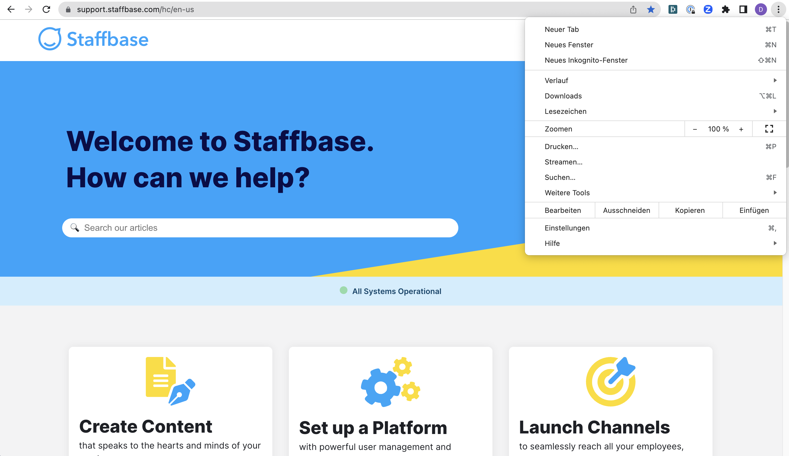Viewport: 789px width, 456px height.
Task: Open the Set up a Platform card title
Action: pos(373,427)
